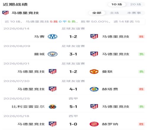Open the 1-2 Marseille match score
This screenshot has height=130, width=148.
[73, 37]
